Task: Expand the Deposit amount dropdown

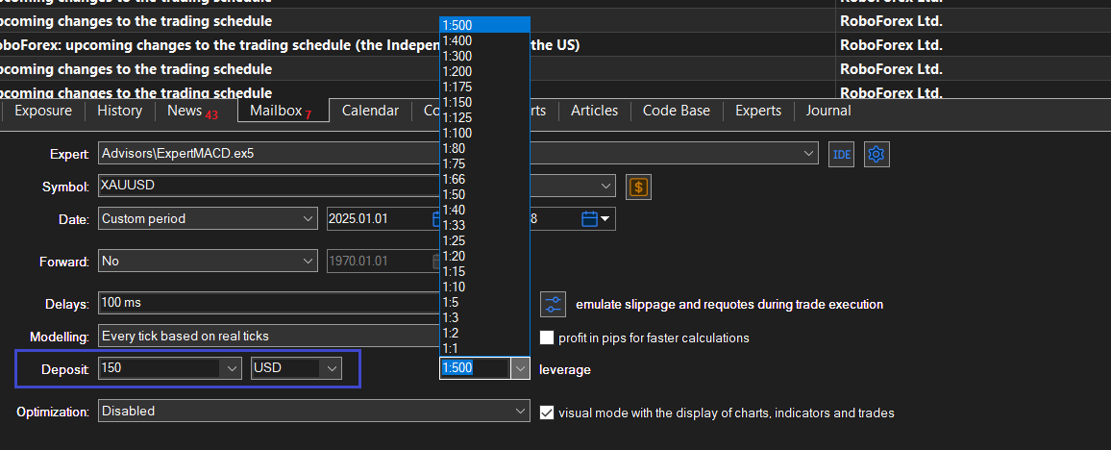Action: point(231,368)
